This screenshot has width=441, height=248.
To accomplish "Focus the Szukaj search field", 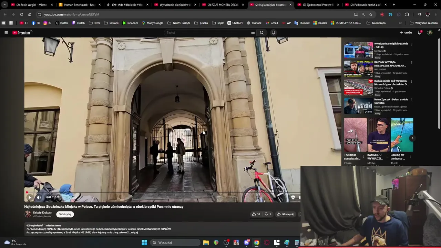I will click(x=208, y=33).
